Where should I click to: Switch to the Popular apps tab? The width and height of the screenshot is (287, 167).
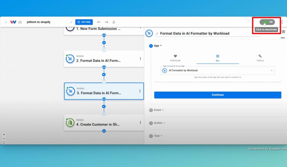coord(175,58)
